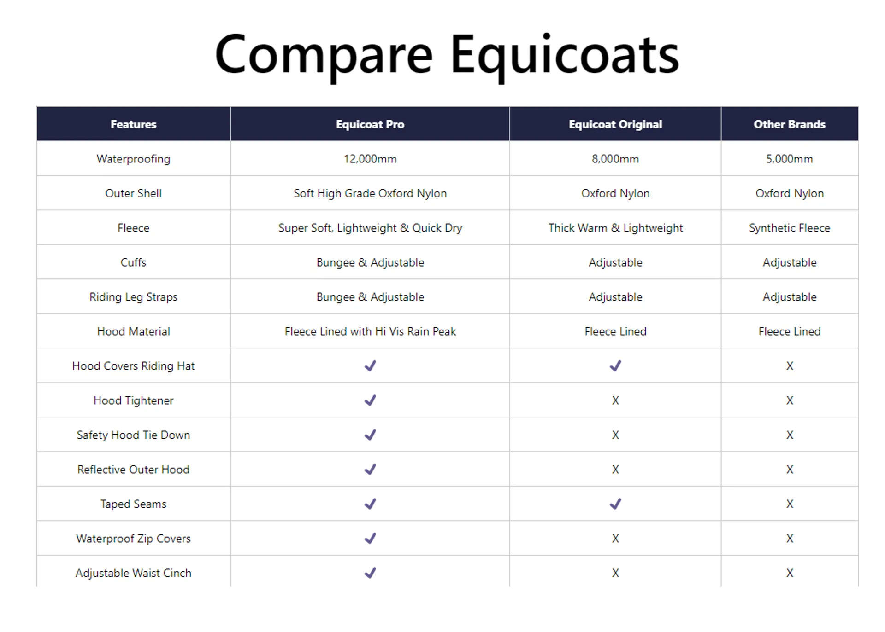The height and width of the screenshot is (632, 885).
Task: Click the Features column header
Action: 133,124
